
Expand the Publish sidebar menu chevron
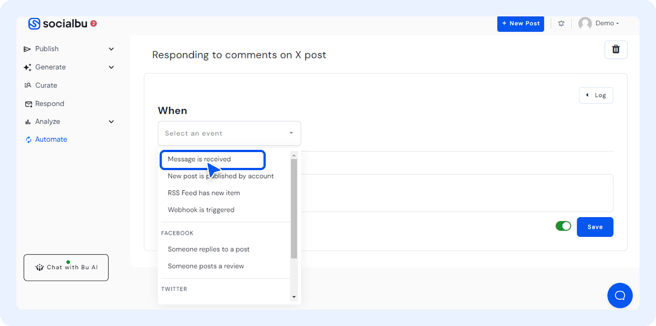tap(111, 49)
